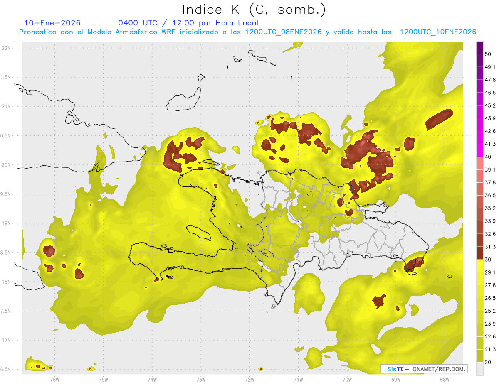Click the legend value "39.1"
499x385 pixels.
pyautogui.click(x=490, y=169)
